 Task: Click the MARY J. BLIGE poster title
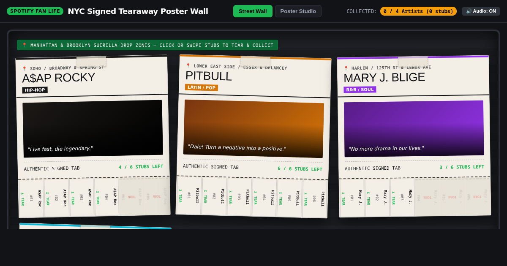coord(384,78)
